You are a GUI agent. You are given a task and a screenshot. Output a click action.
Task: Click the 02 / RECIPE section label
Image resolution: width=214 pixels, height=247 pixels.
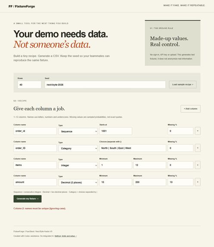click(20, 101)
